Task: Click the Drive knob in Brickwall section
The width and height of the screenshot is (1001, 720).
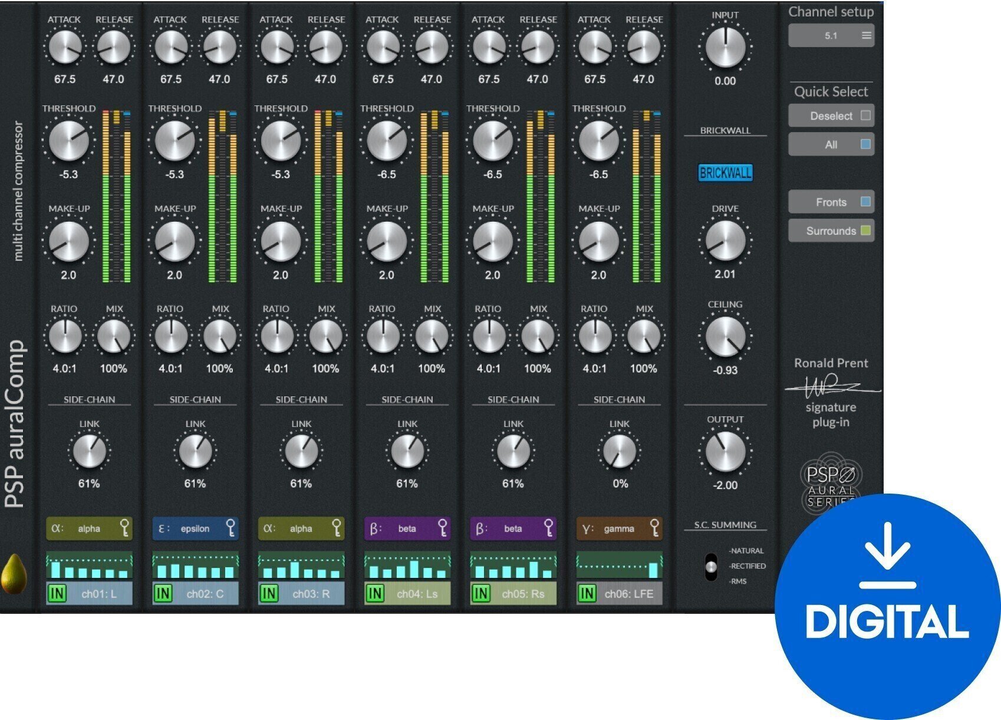Action: (x=725, y=241)
